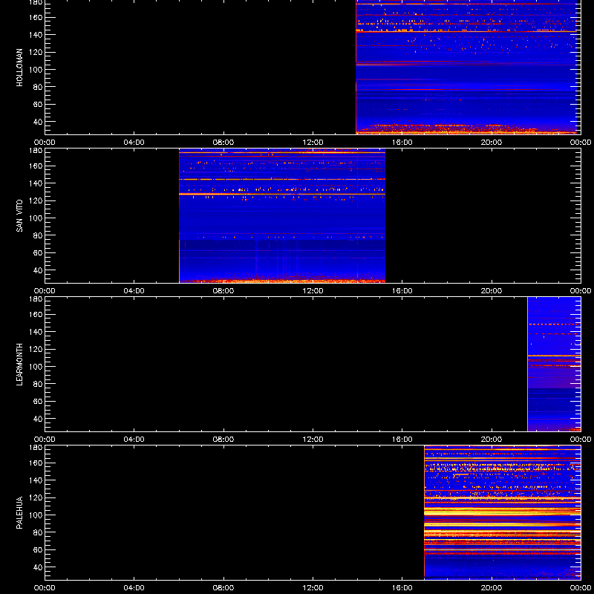This screenshot has height=594, width=594.
Task: Click the 80 frequency tick on Palehua axis
Action: 39,532
